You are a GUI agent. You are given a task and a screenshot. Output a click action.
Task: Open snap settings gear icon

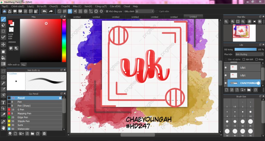click(x=101, y=11)
